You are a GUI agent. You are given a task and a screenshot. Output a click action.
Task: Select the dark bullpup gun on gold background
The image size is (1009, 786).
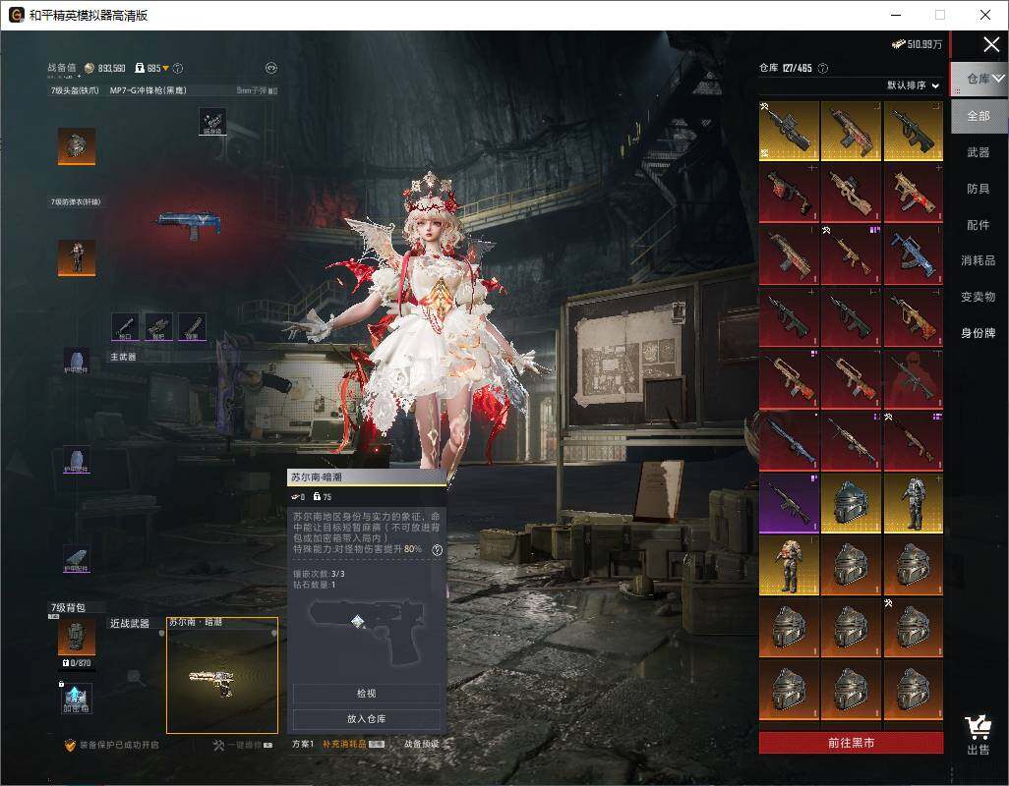[x=914, y=131]
